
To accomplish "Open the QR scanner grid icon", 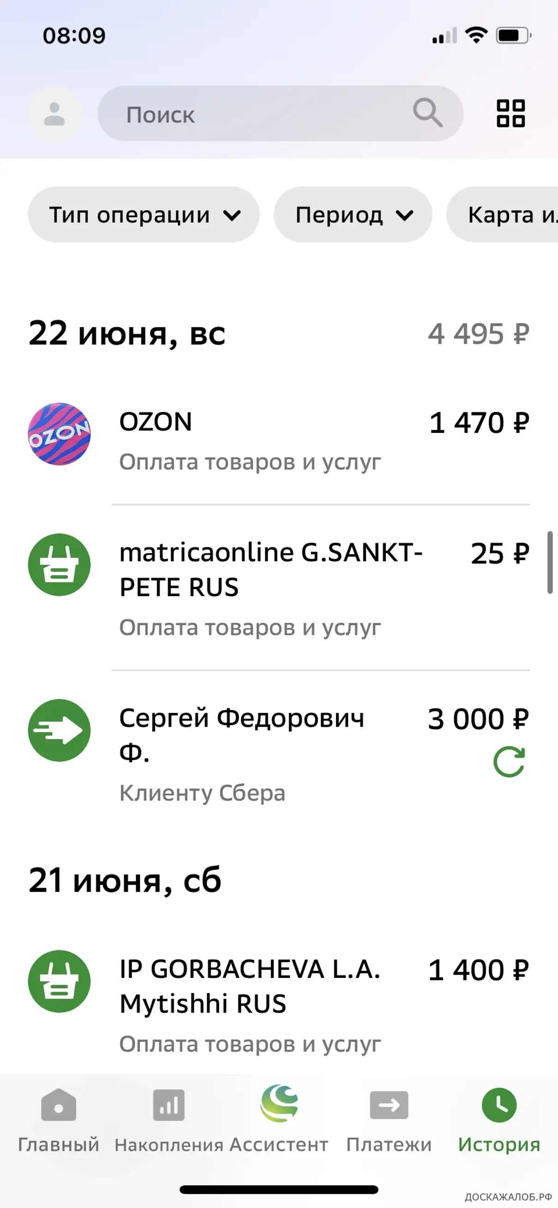I will (x=510, y=113).
